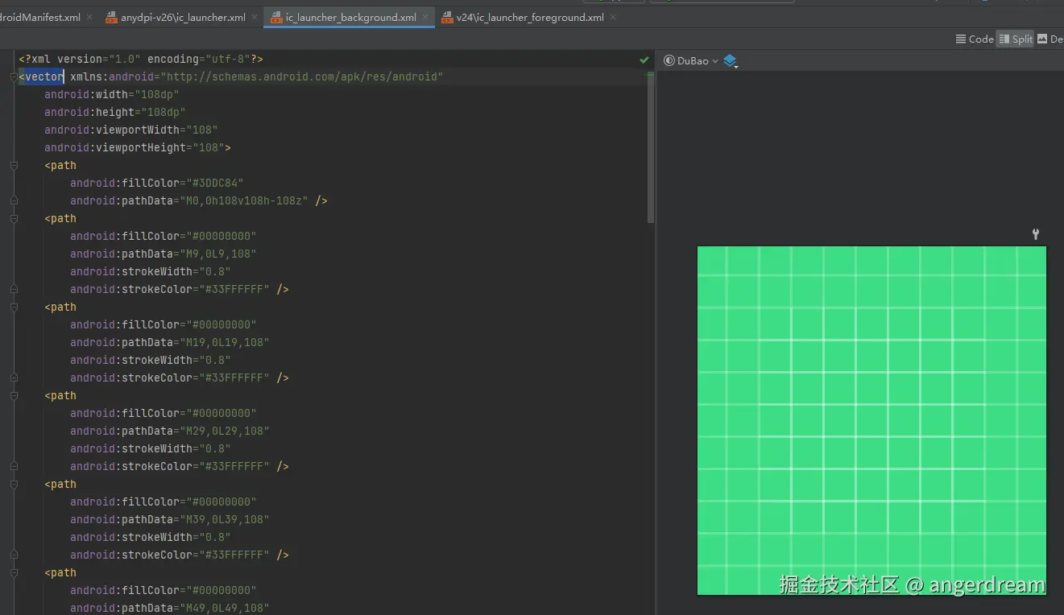The image size is (1064, 615).
Task: Collapse the vector root element fold
Action: (14, 77)
